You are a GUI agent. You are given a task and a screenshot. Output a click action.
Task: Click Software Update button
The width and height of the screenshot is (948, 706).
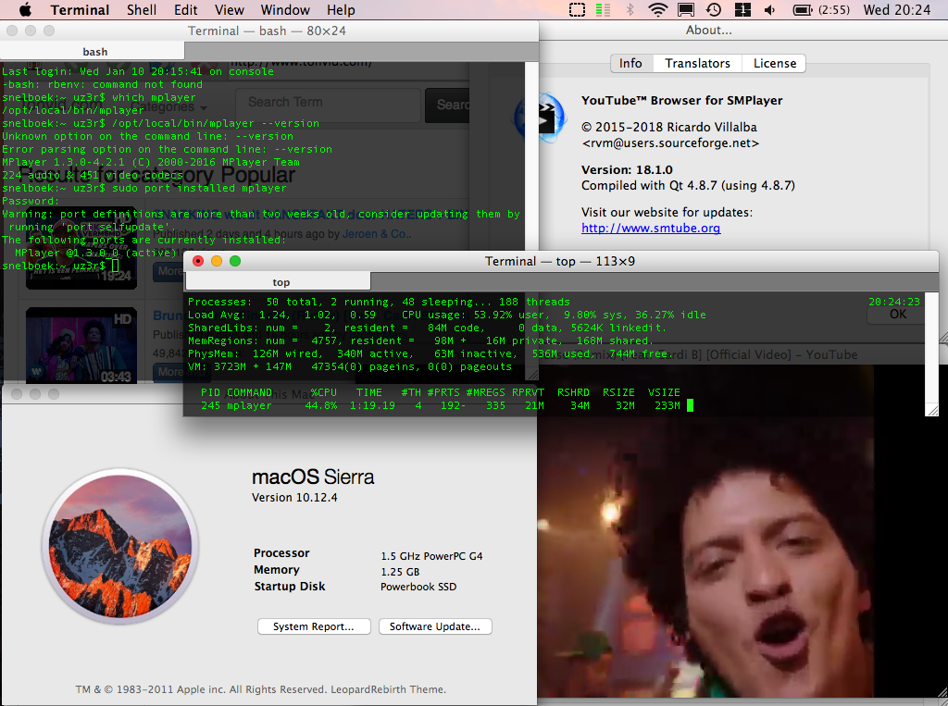coord(435,626)
